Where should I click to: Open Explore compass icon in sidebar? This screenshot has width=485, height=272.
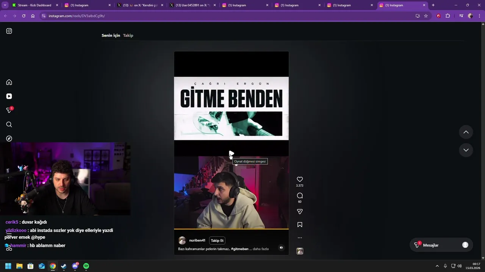coord(9,139)
